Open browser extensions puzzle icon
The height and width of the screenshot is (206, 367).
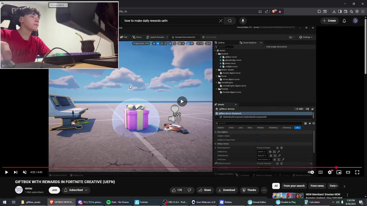(319, 11)
